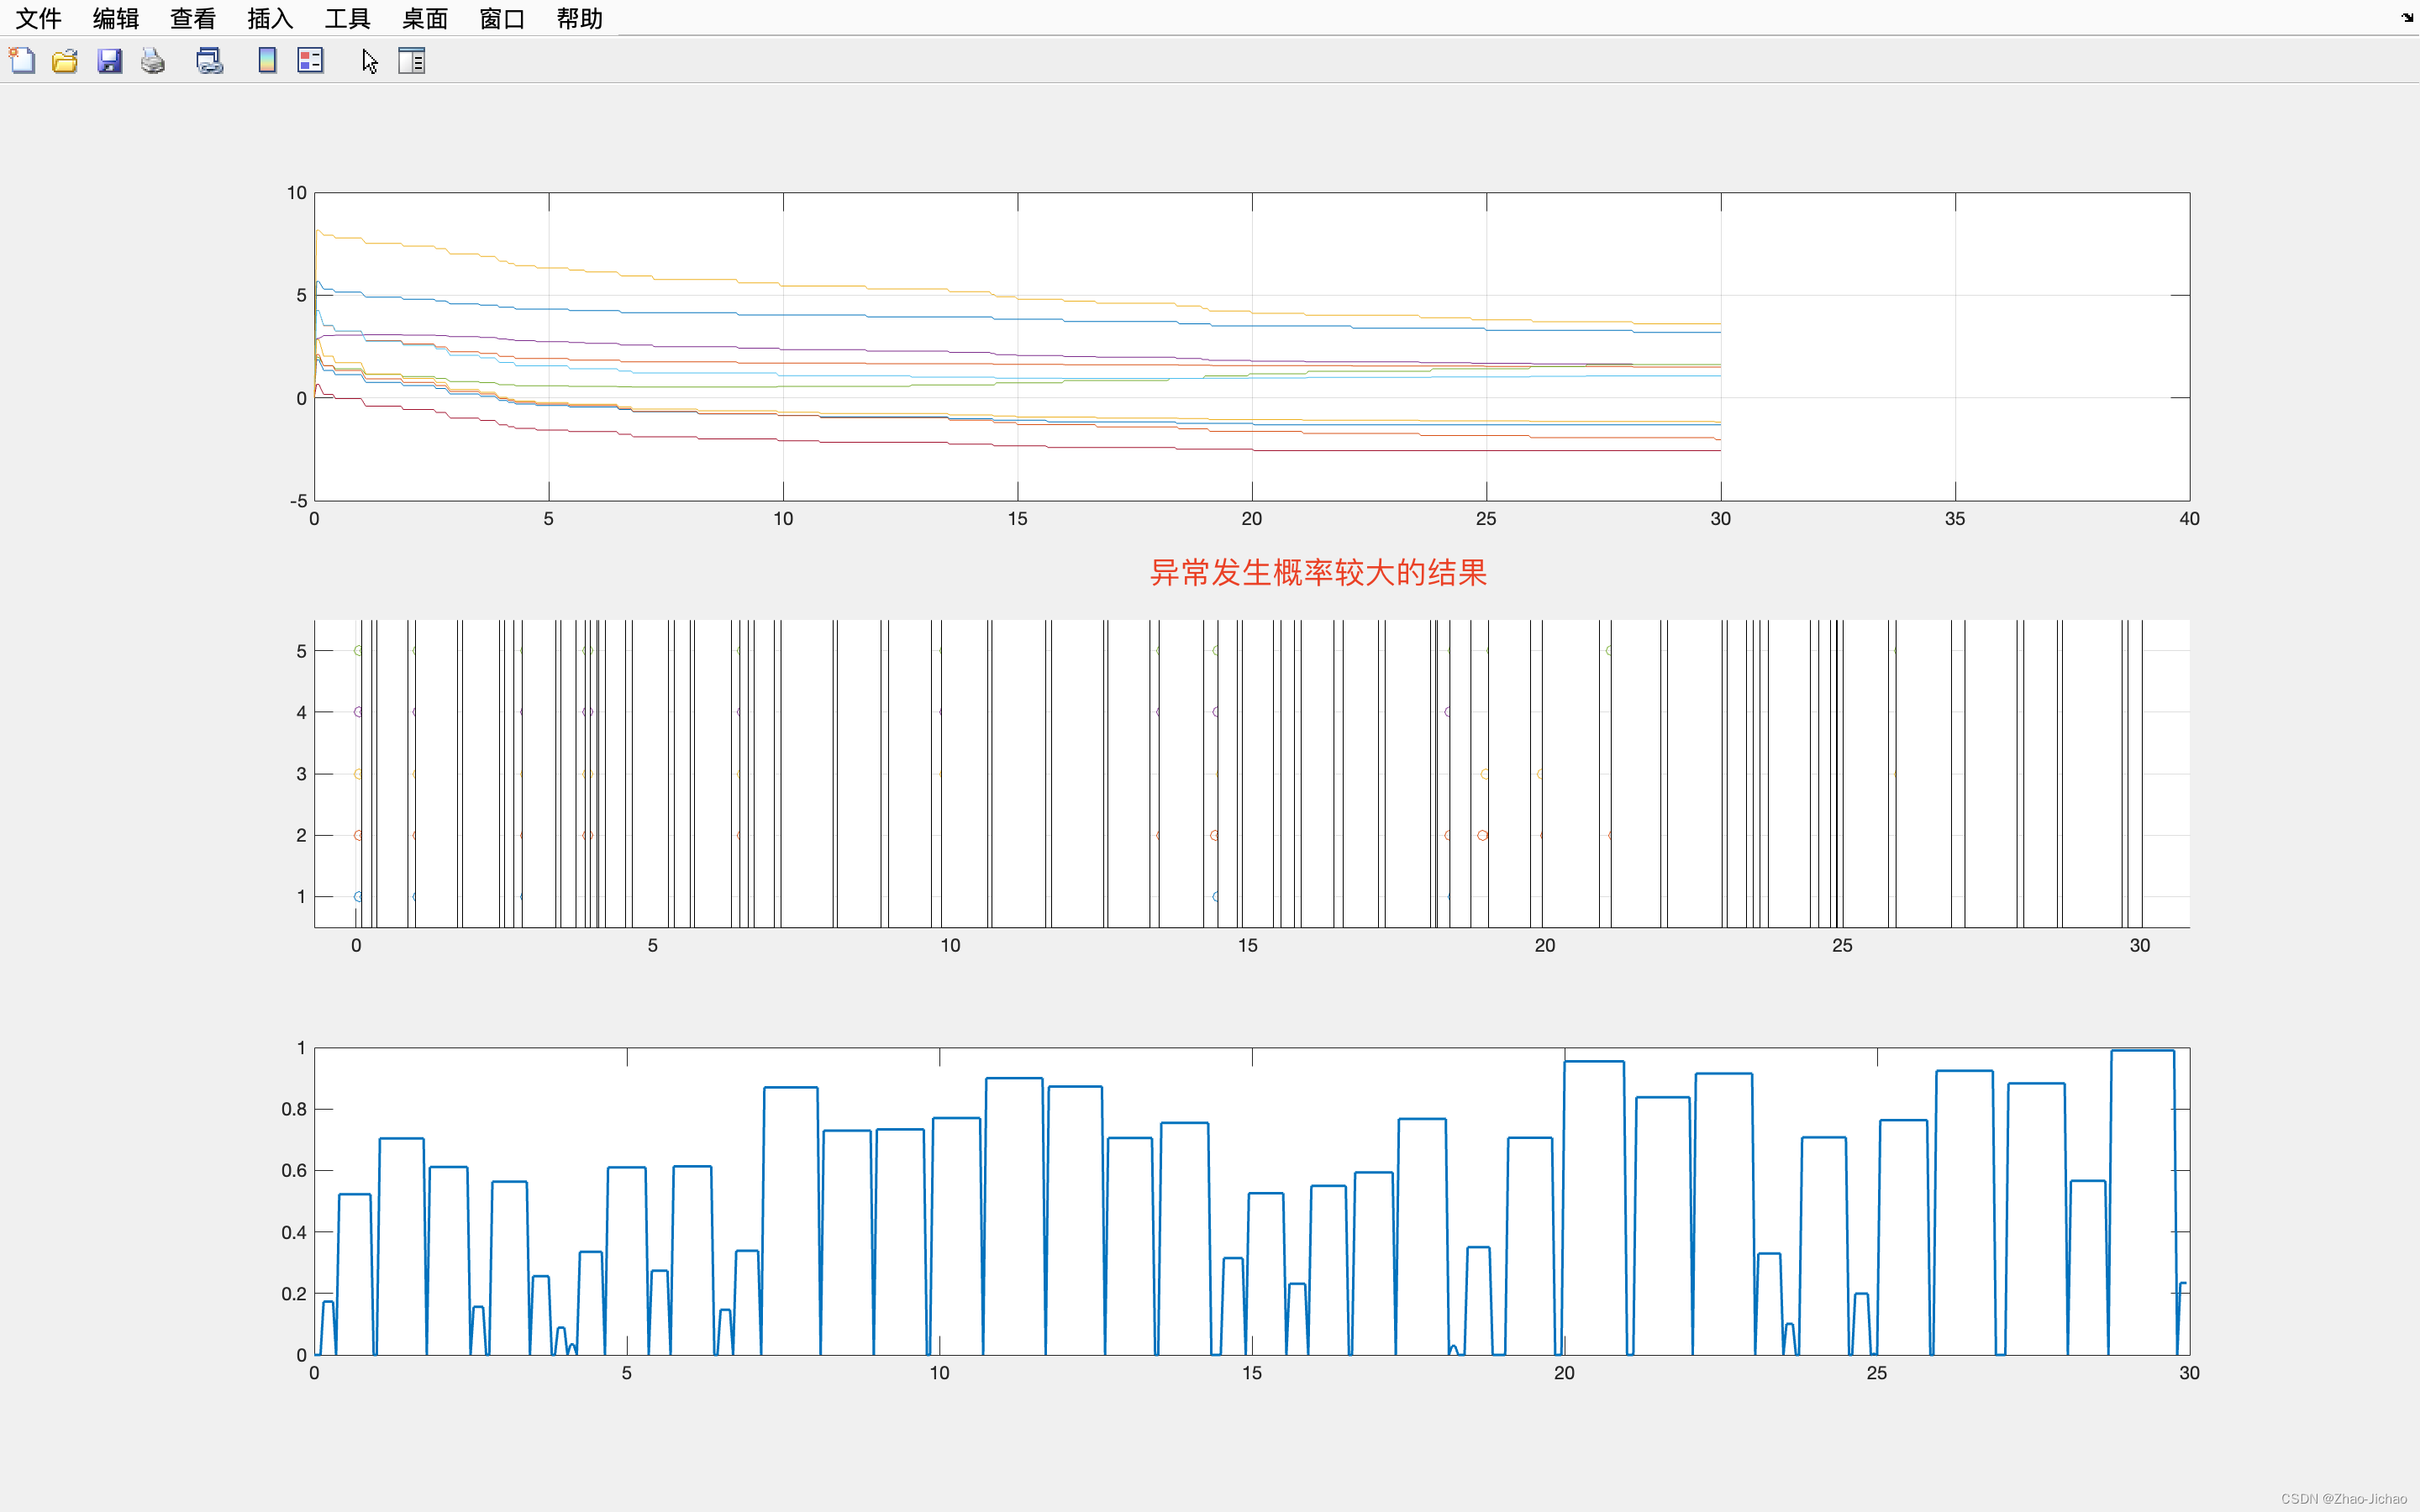Image resolution: width=2420 pixels, height=1512 pixels.
Task: Click the Link Plot icon
Action: pos(209,61)
